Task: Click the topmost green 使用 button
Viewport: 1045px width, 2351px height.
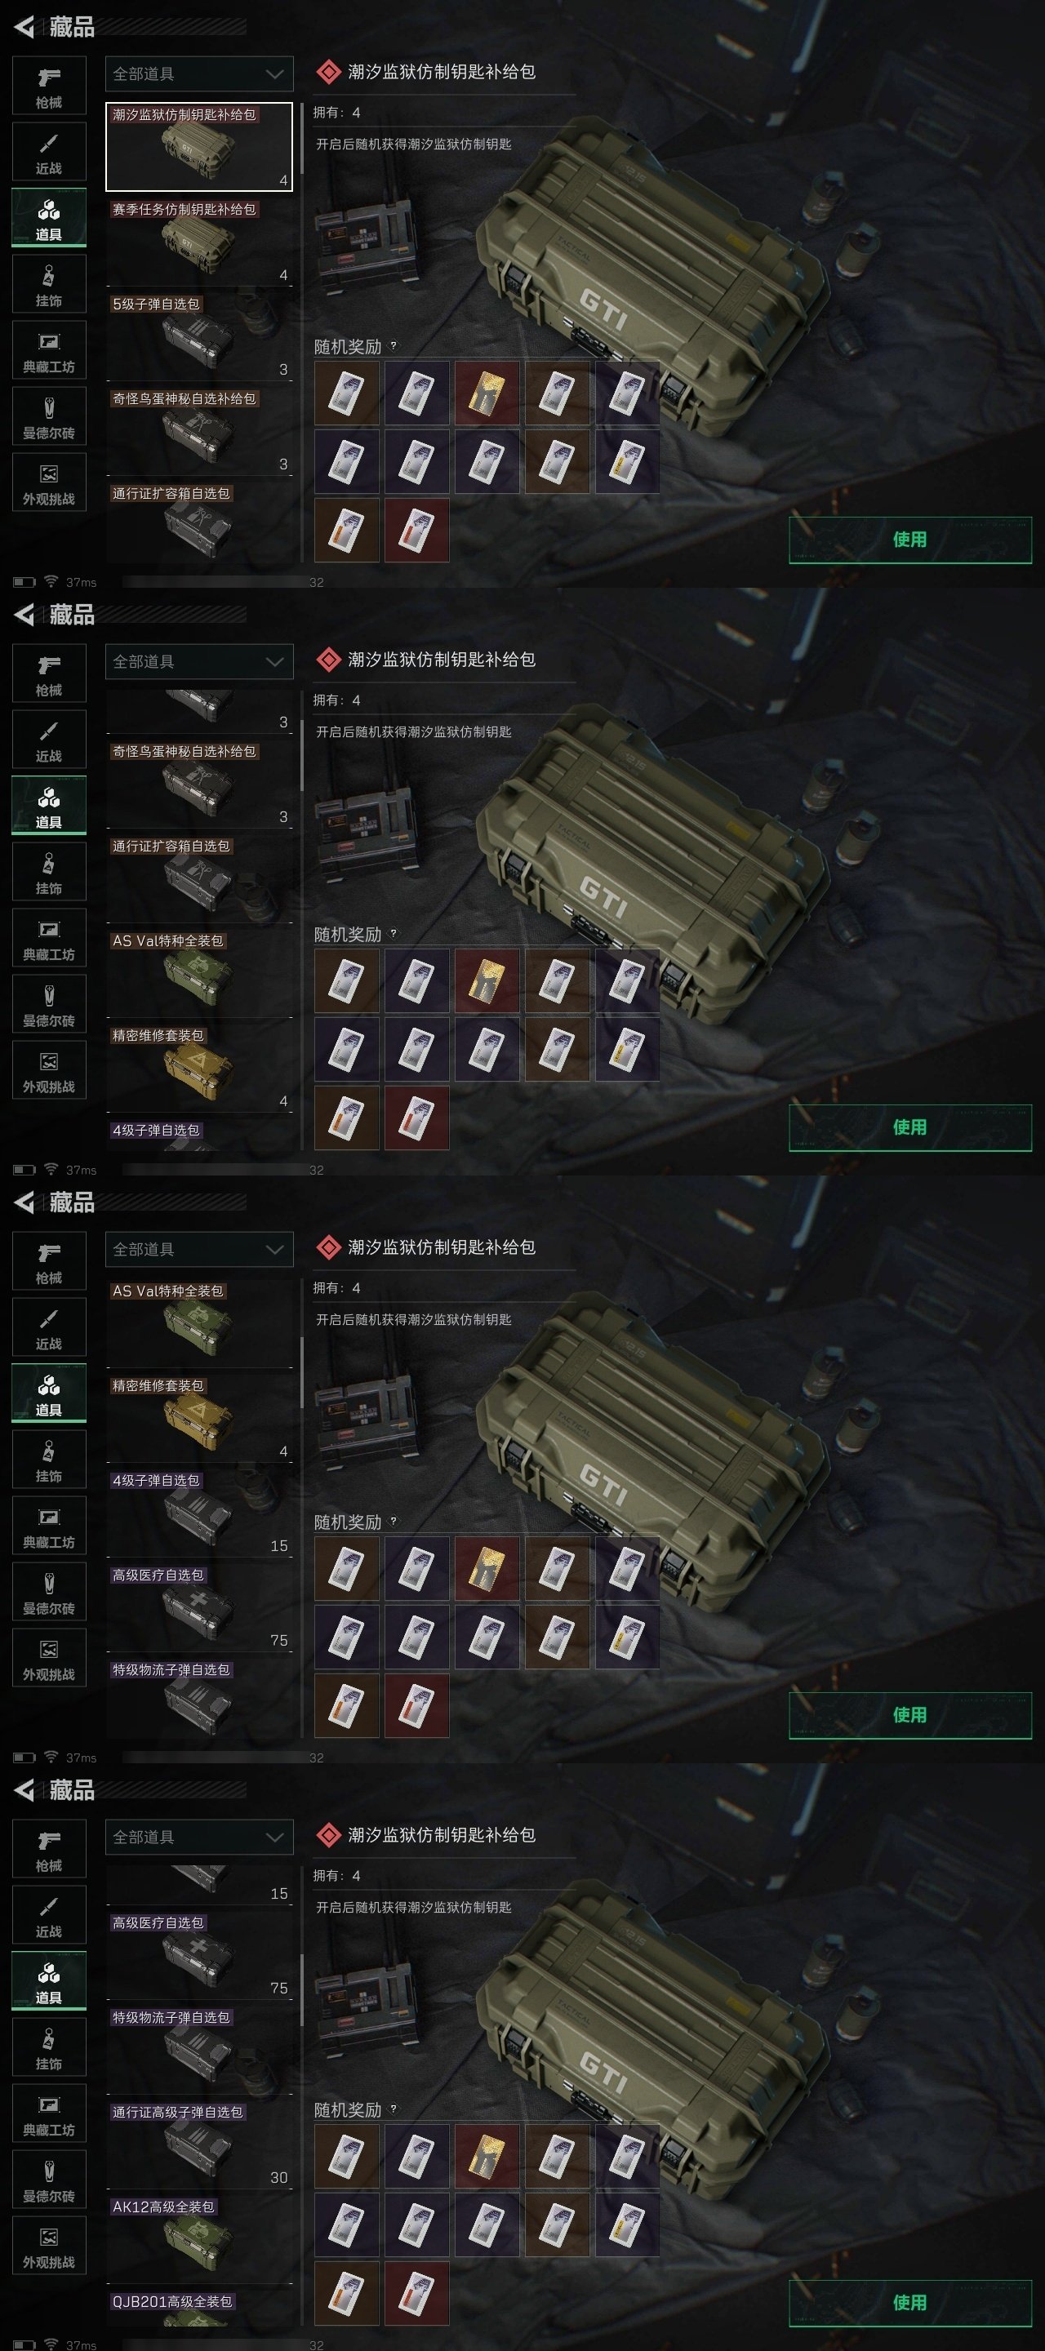Action: [x=910, y=540]
